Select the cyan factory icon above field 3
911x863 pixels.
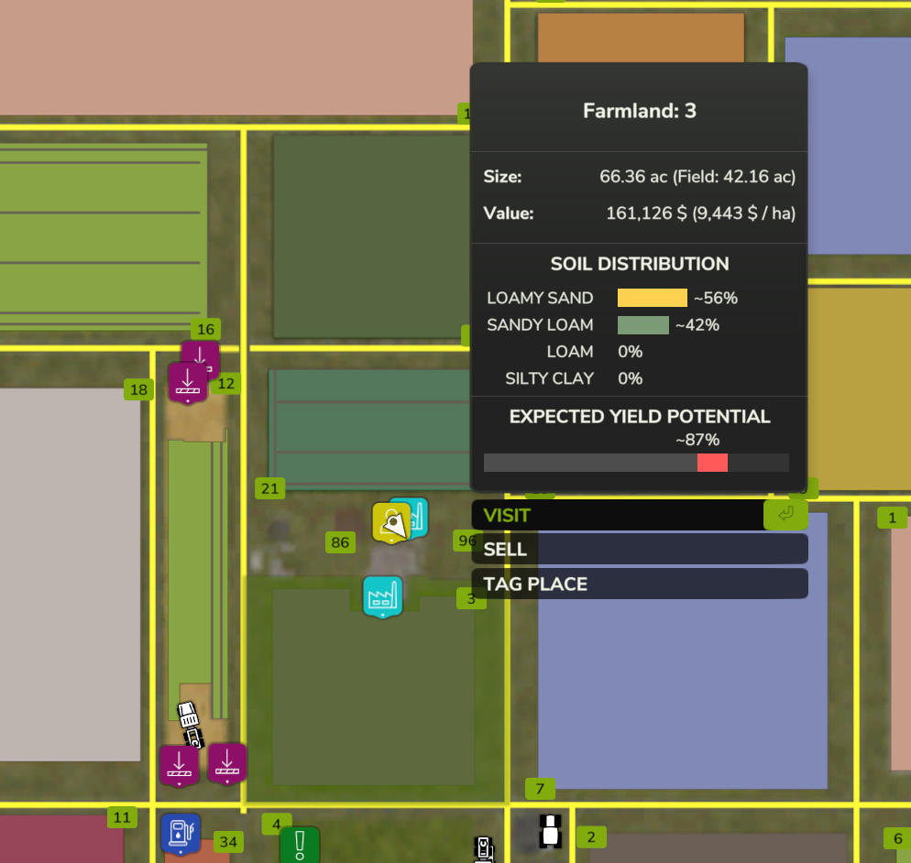(x=382, y=596)
